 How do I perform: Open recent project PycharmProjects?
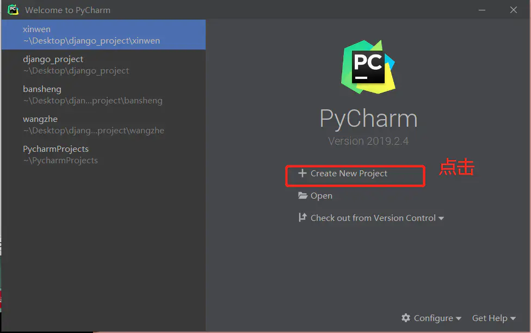pyautogui.click(x=103, y=154)
